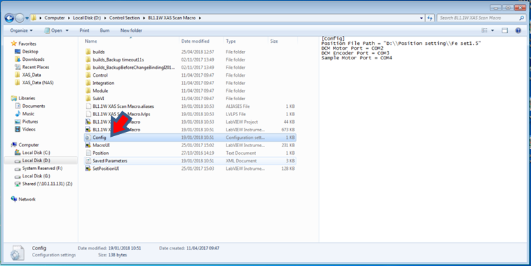Image resolution: width=531 pixels, height=266 pixels.
Task: Sort by the Name column header
Action: [91, 41]
